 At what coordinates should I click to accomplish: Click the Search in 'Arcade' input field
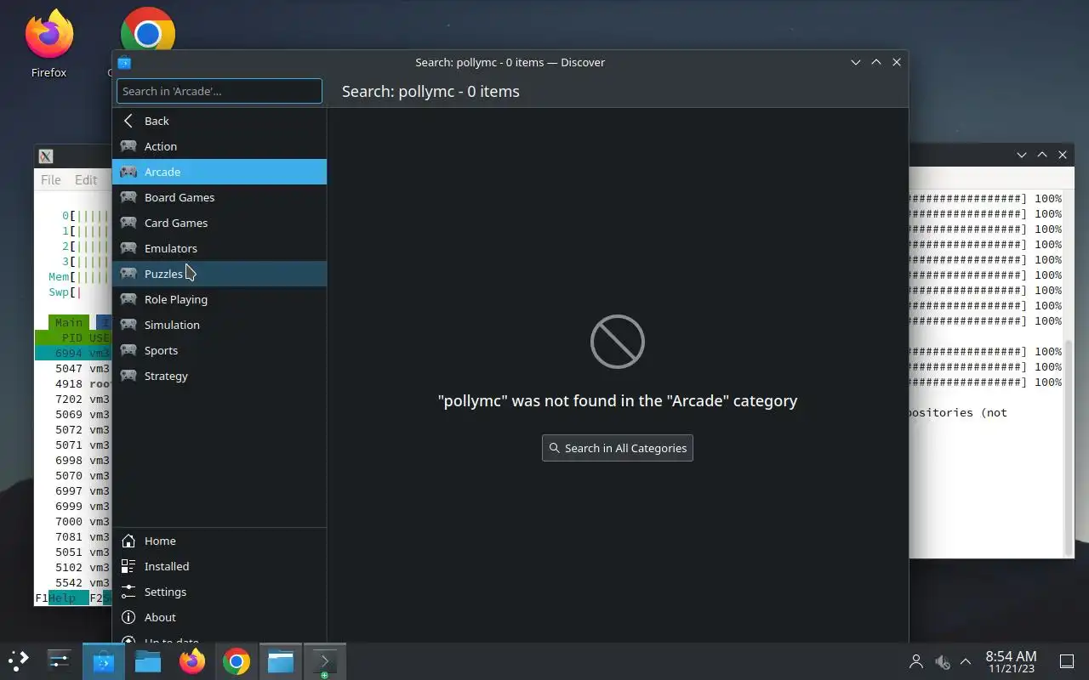coord(220,91)
